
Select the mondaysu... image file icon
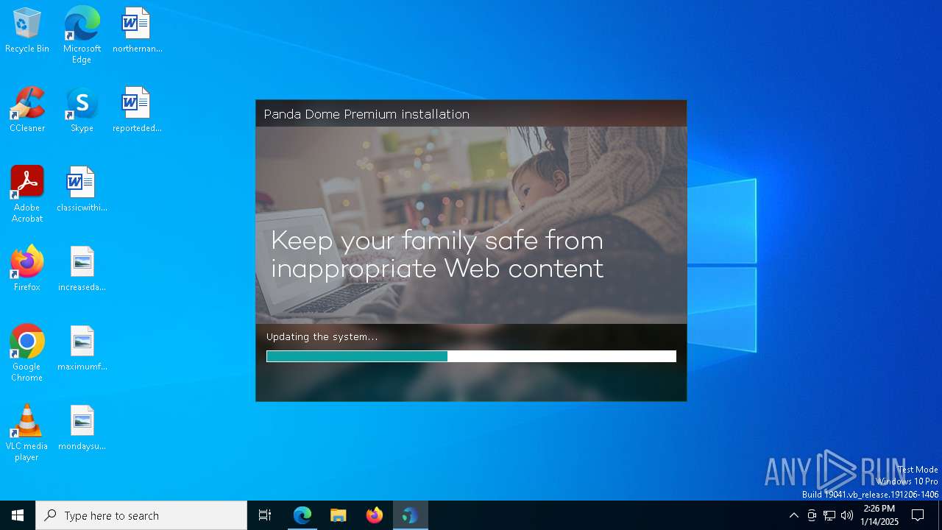pos(82,428)
